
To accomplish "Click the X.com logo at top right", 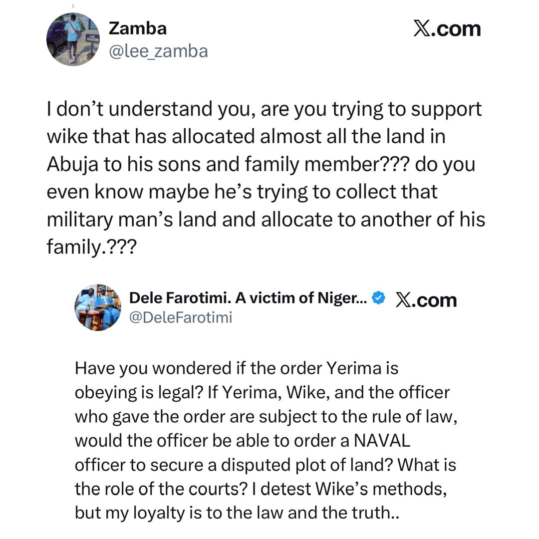I will pos(447,29).
